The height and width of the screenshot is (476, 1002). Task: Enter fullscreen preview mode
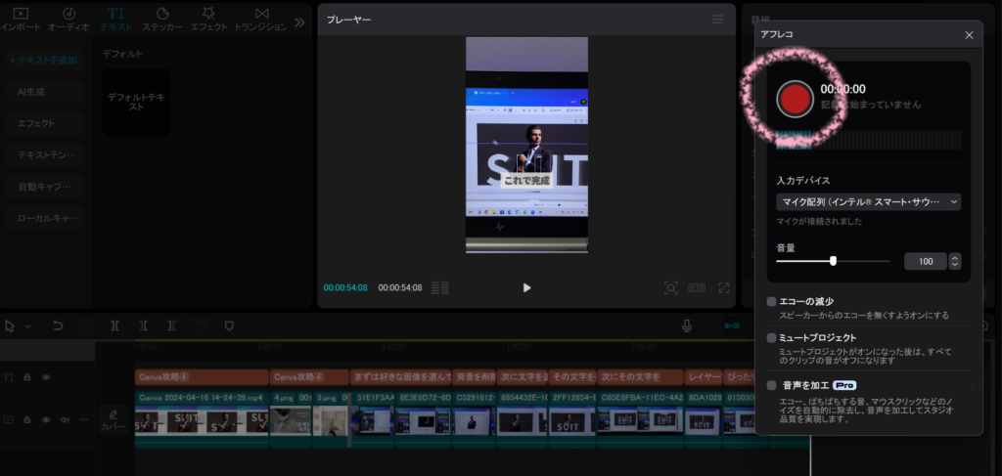(x=724, y=287)
